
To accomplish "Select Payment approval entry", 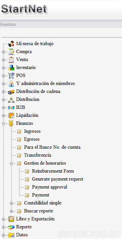I will tap(49, 187).
